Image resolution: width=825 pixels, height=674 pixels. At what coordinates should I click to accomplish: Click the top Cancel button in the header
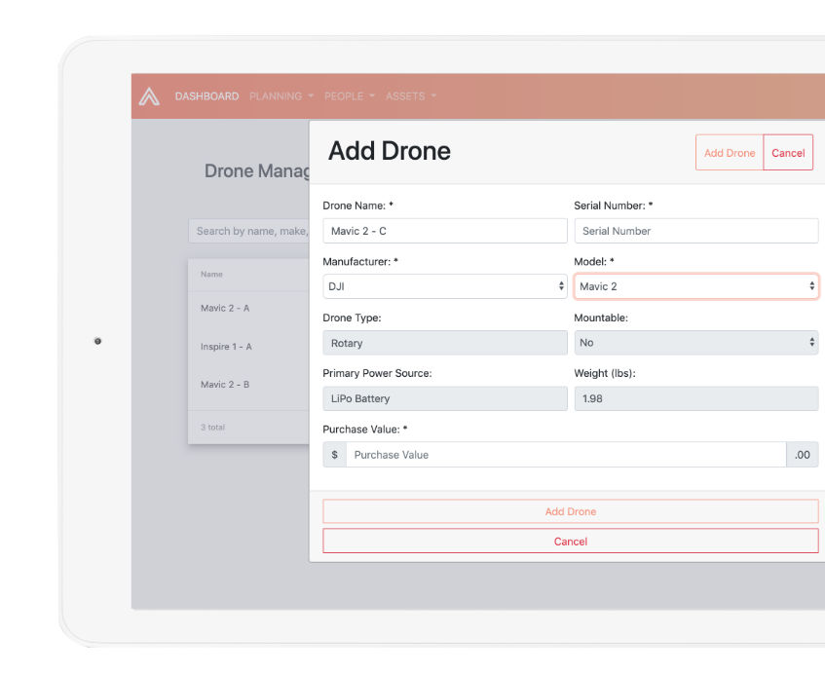click(x=788, y=153)
